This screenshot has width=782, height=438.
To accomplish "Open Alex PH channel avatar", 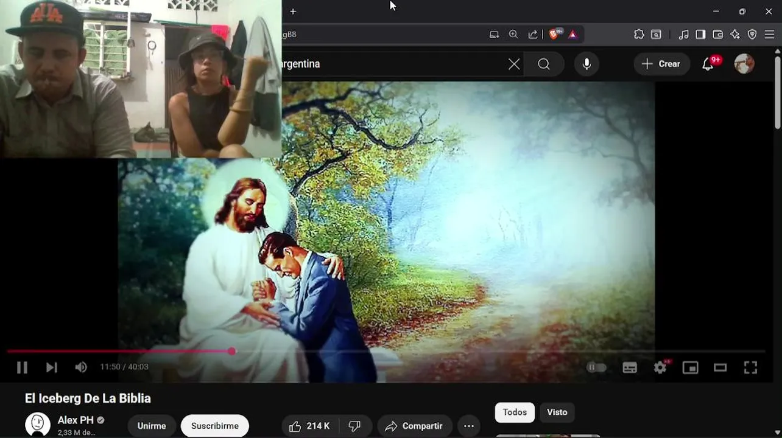I will (x=38, y=425).
